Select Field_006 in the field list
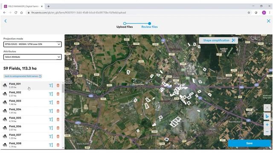The width and height of the screenshot is (273, 153). click(x=31, y=128)
